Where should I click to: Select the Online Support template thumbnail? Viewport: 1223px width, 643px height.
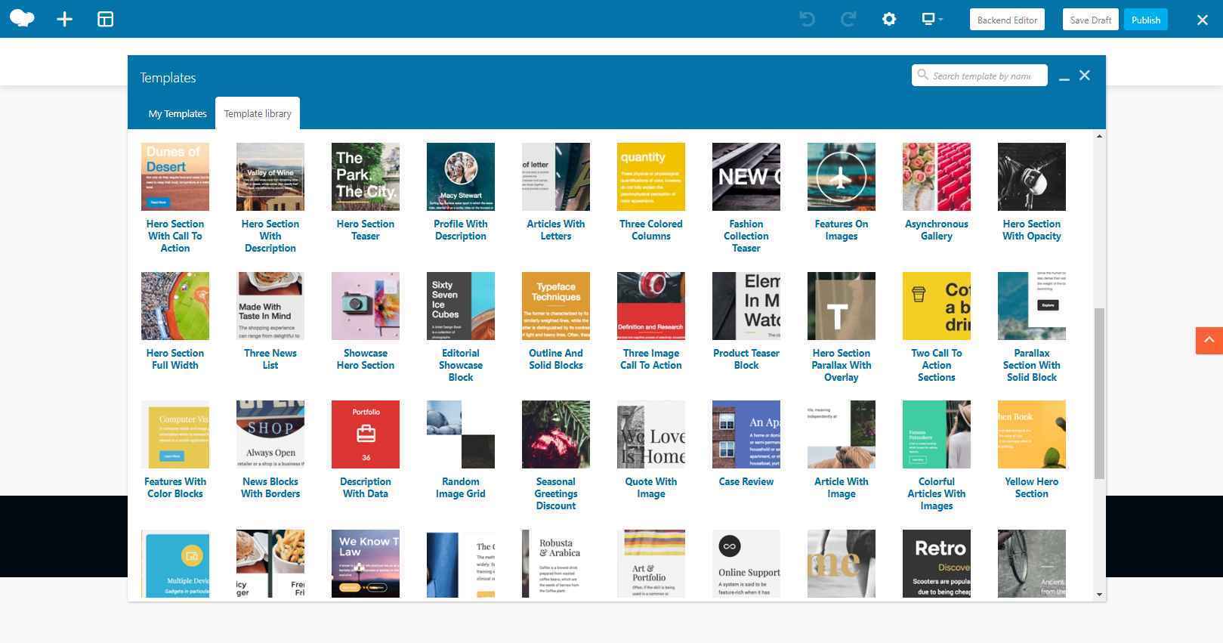[x=746, y=564]
